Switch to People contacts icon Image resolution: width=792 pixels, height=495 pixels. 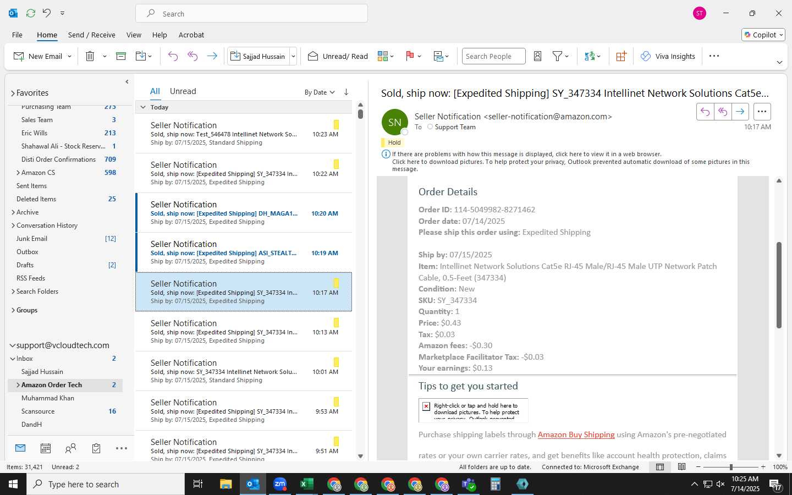(70, 449)
